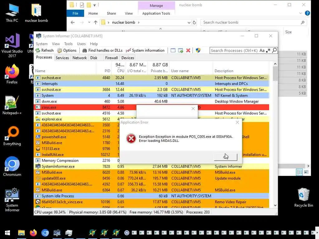Select the System Idle Process row

point(151,196)
